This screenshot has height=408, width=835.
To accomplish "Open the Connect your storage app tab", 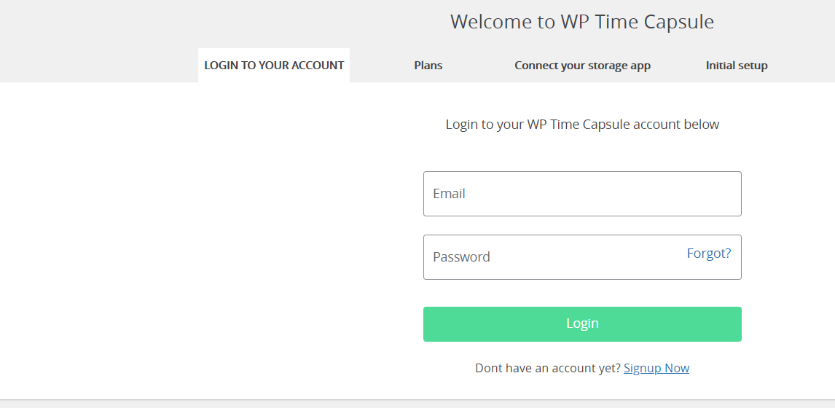I will (582, 66).
